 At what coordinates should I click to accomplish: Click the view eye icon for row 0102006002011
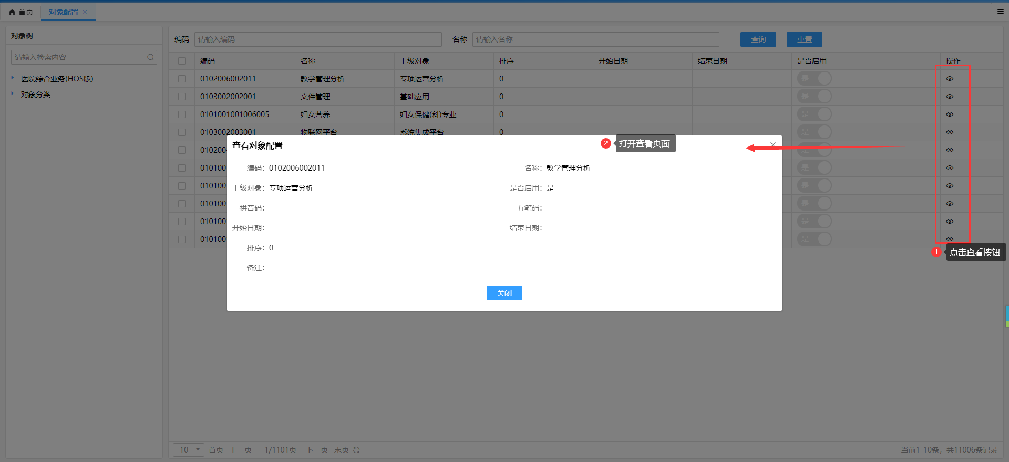pos(950,79)
